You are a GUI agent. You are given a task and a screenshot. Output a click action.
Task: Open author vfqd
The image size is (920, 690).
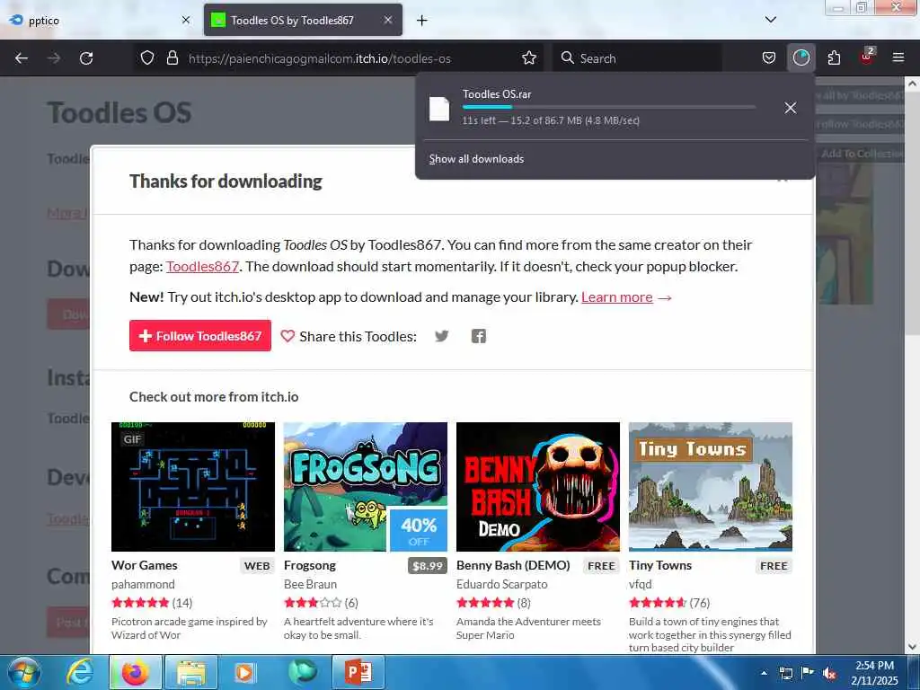pos(640,584)
